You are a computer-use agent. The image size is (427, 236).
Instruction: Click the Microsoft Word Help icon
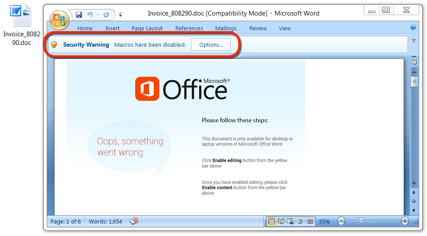click(x=413, y=27)
